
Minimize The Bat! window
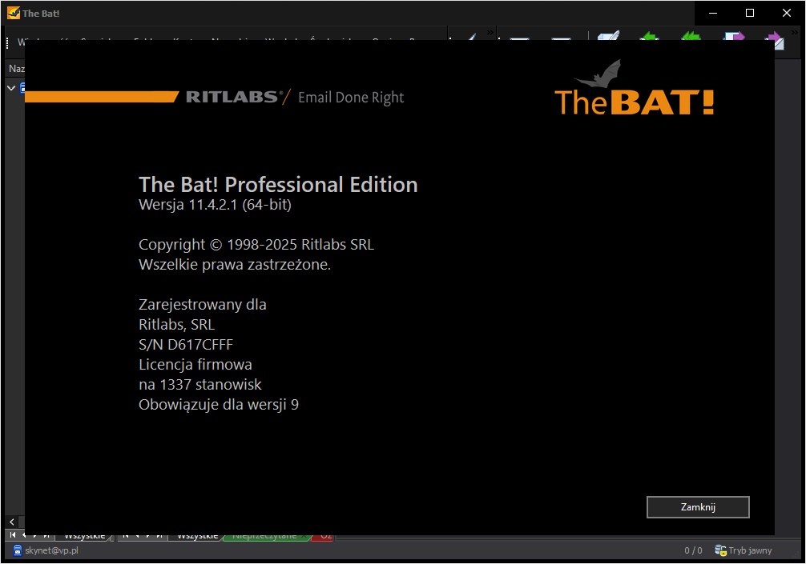click(x=712, y=13)
